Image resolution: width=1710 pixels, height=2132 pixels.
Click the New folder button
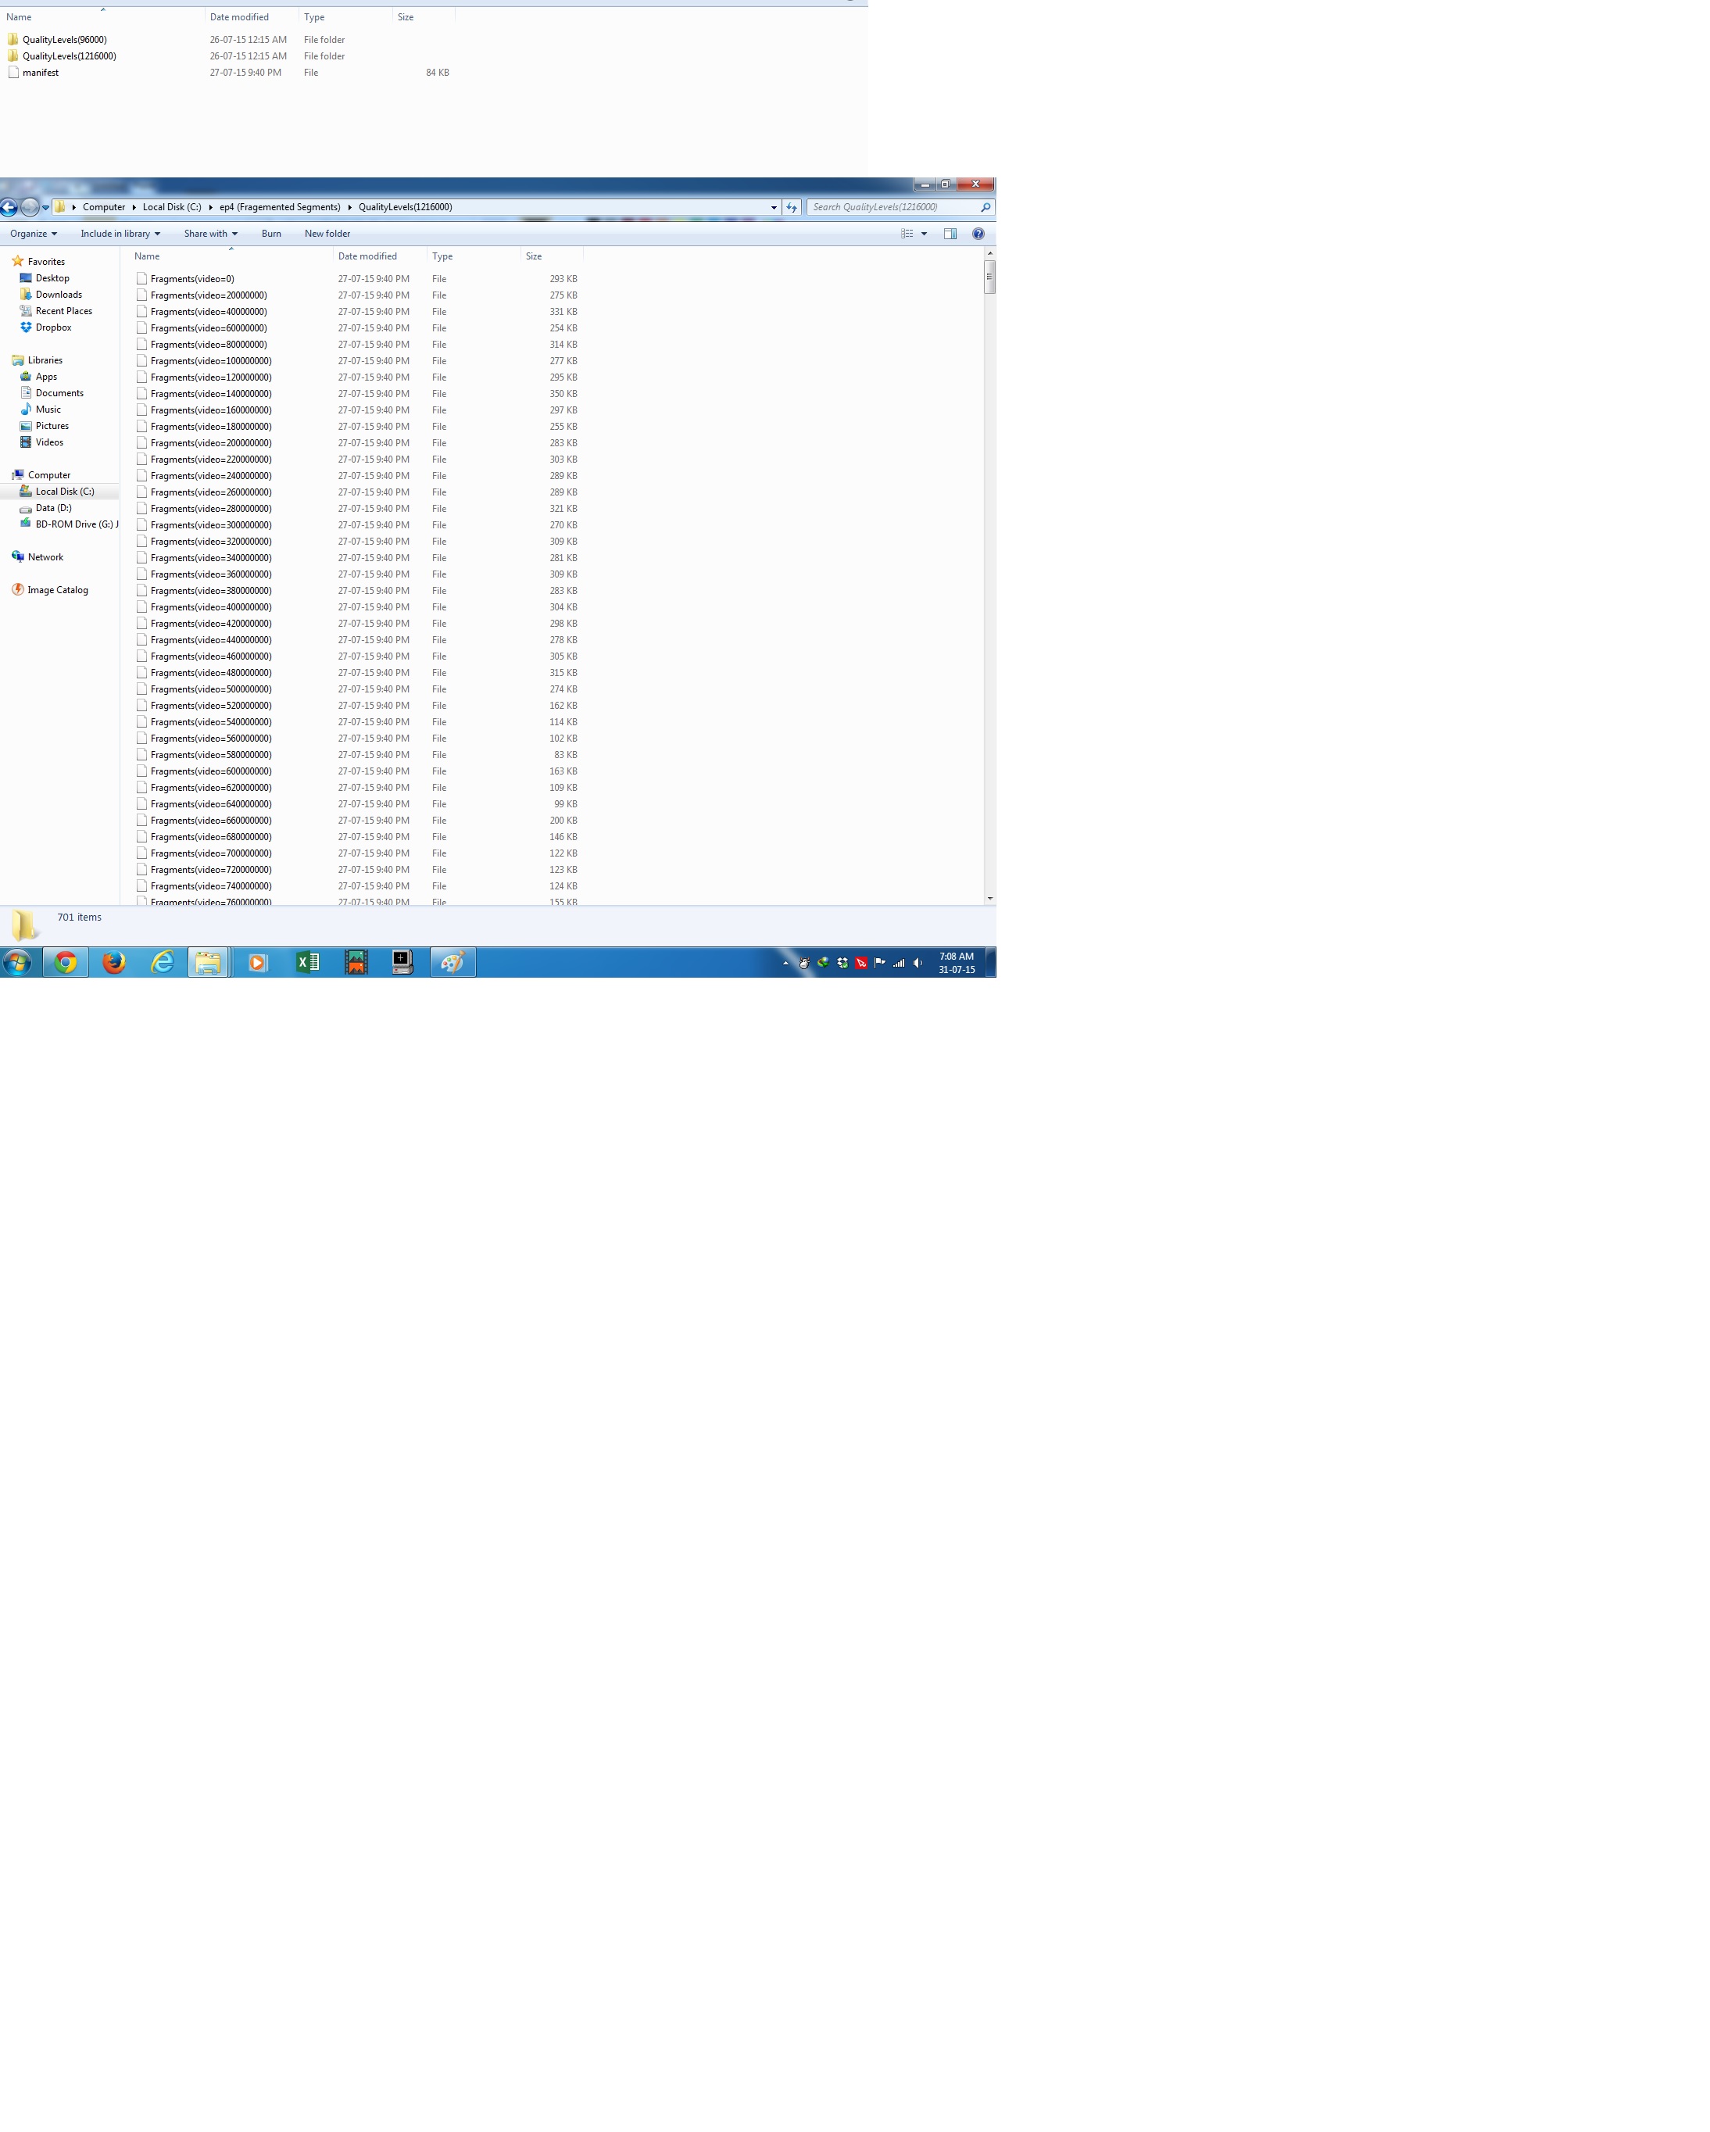click(x=327, y=234)
